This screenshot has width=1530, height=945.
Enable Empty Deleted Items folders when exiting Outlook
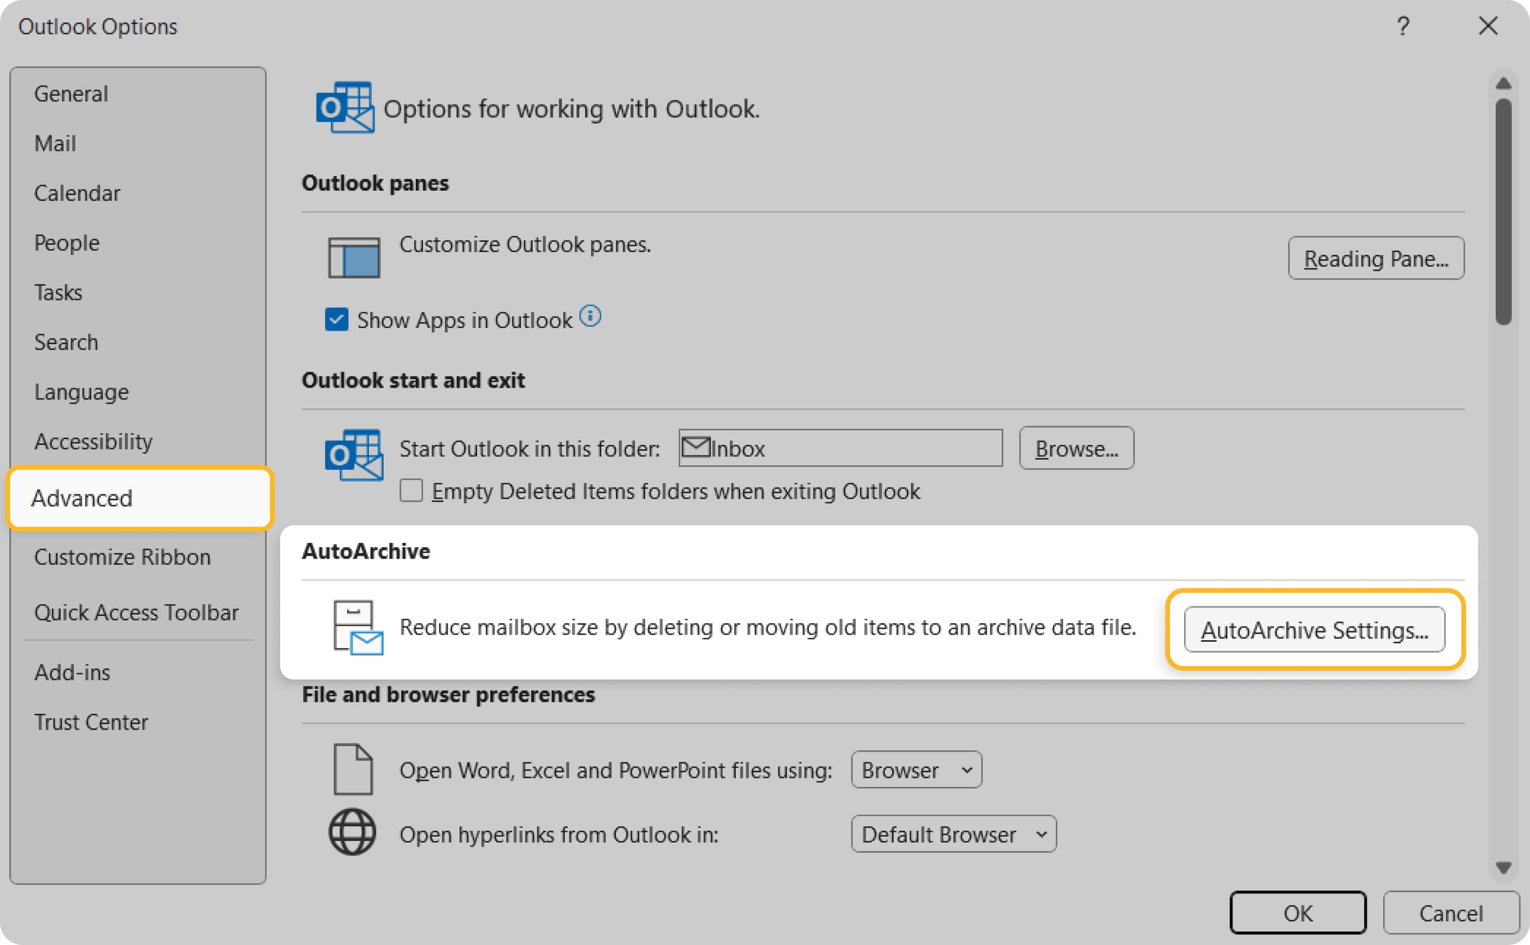[x=411, y=491]
